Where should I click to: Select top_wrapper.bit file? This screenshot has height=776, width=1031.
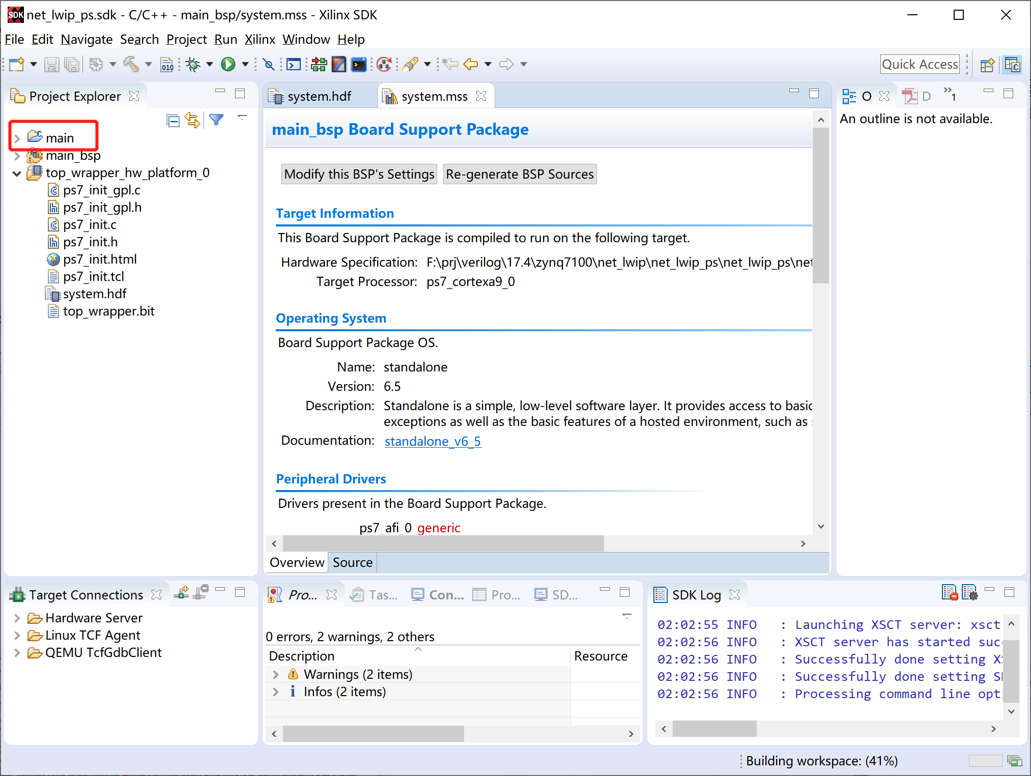[108, 311]
